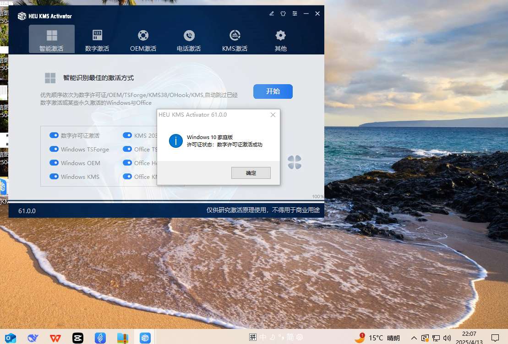Launch WPS Office from the taskbar

click(x=55, y=338)
